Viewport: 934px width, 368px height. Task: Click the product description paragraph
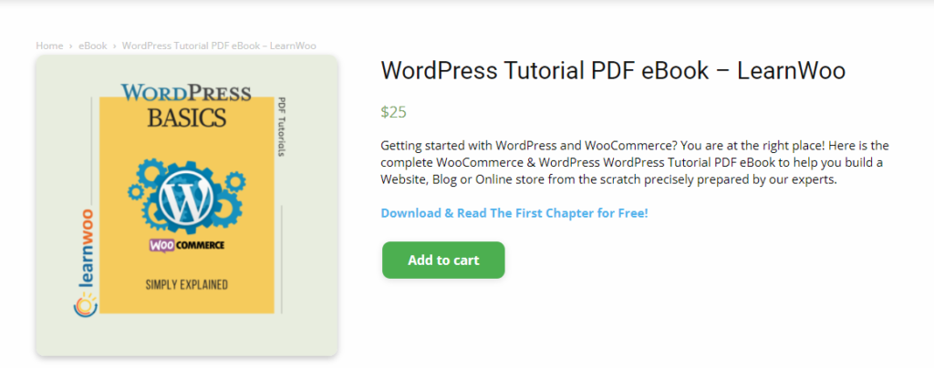pyautogui.click(x=635, y=162)
